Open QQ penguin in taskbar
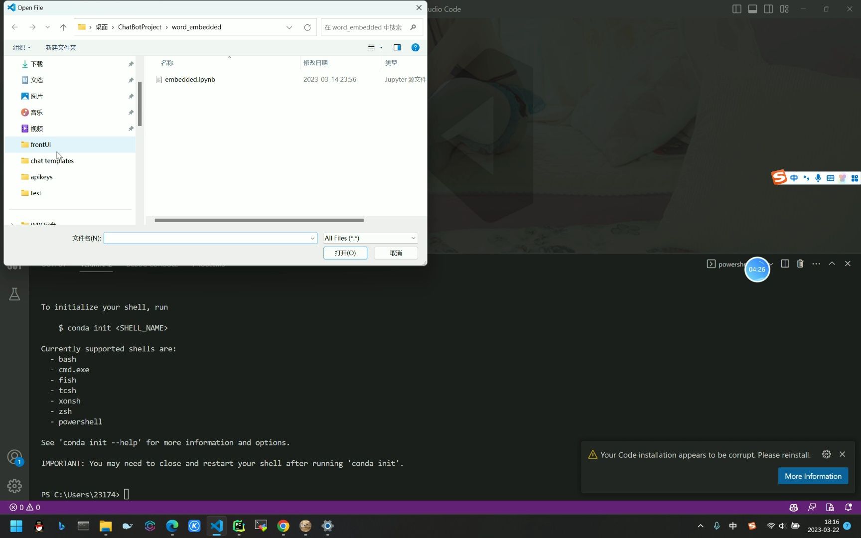Image resolution: width=861 pixels, height=538 pixels. (x=39, y=526)
